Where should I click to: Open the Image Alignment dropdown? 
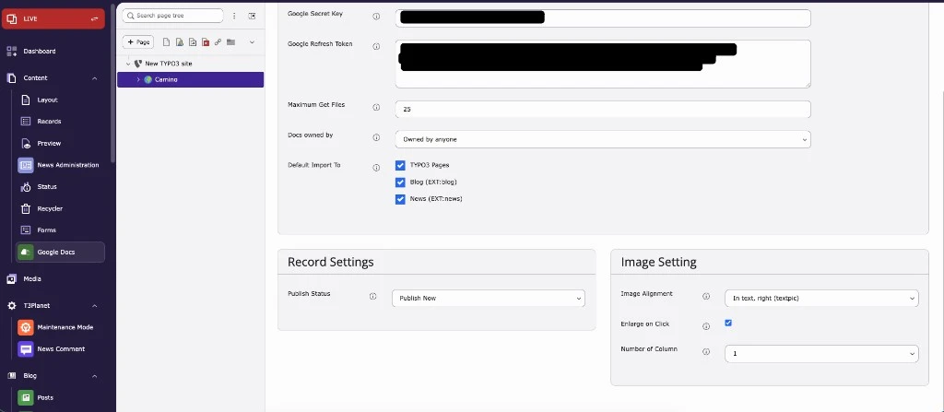coord(821,298)
